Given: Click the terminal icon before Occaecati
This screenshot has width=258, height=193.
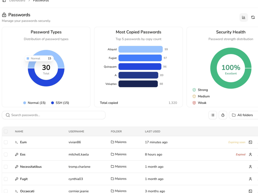Looking at the screenshot, I should [17, 191].
